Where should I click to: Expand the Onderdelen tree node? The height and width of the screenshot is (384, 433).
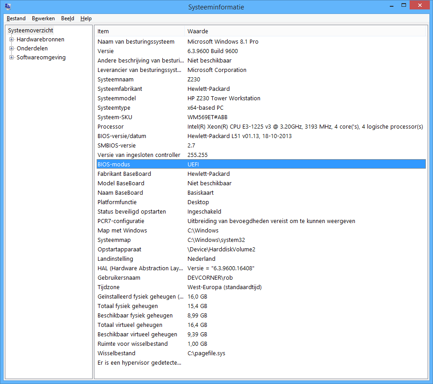(12, 49)
